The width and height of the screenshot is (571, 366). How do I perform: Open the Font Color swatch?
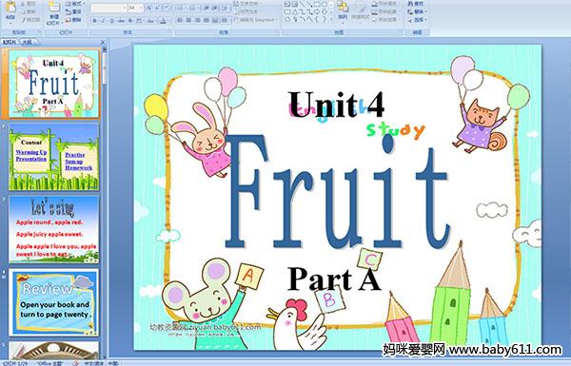tap(163, 21)
